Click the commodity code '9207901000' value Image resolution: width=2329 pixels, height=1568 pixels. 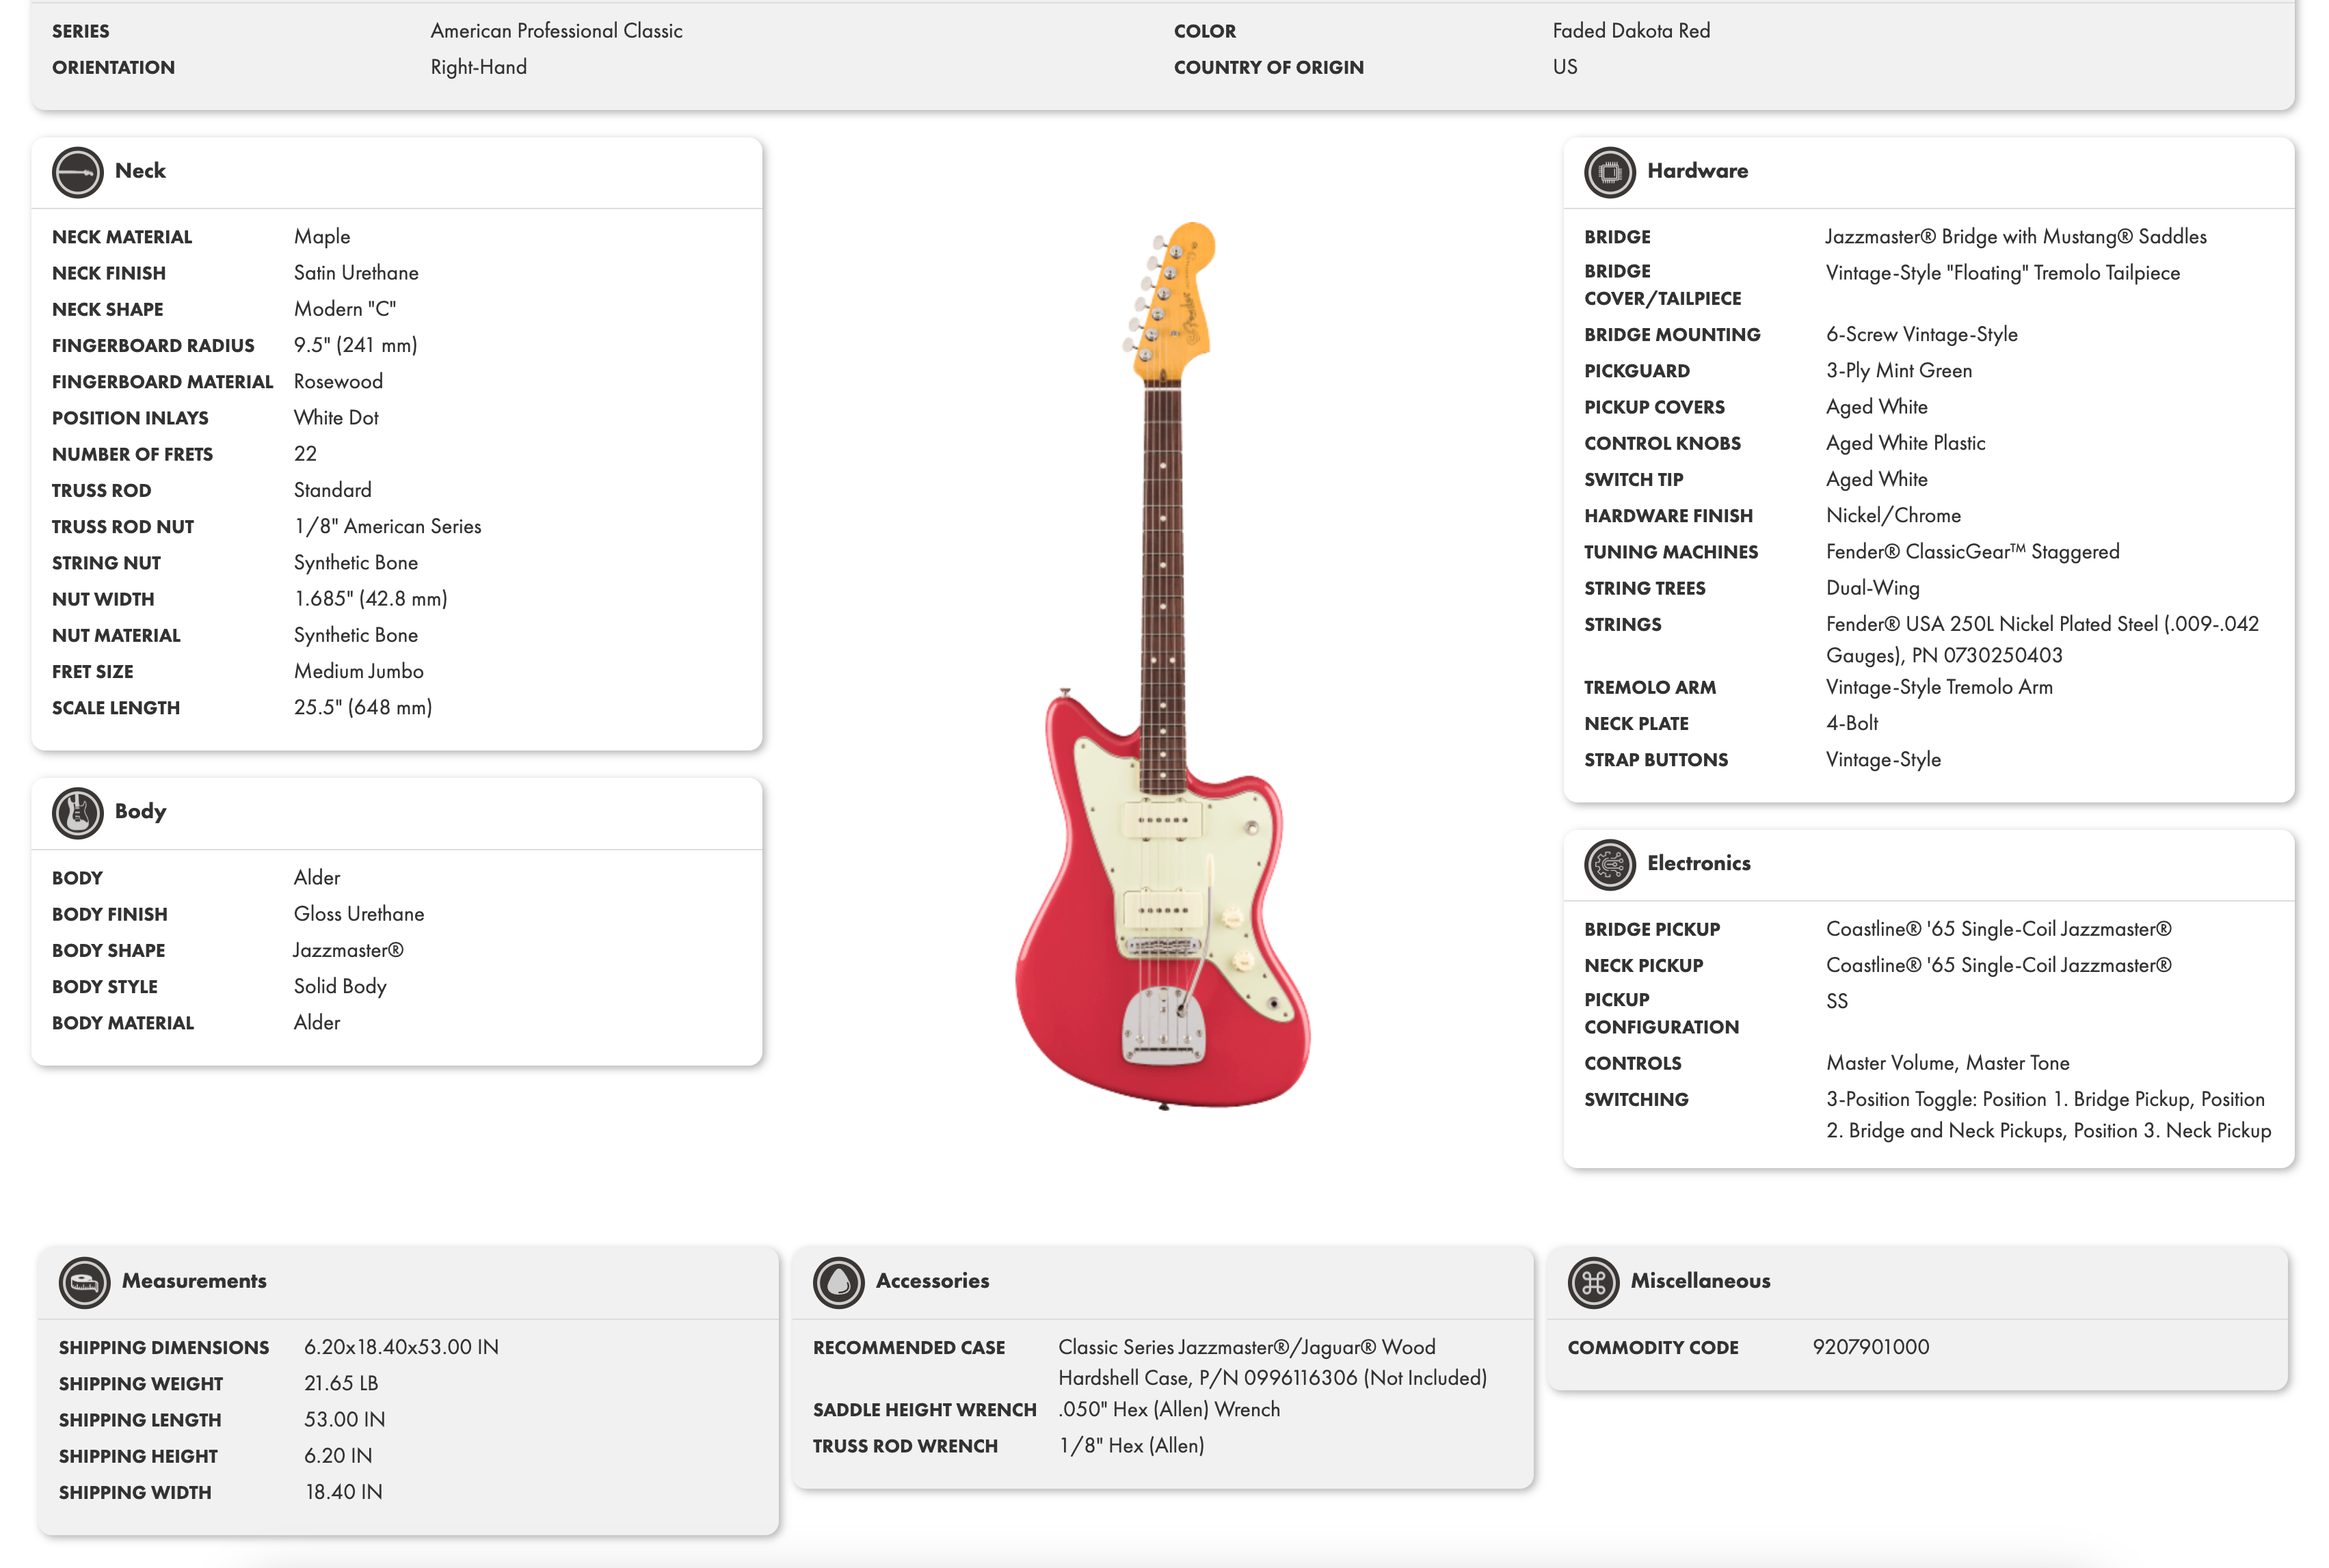click(1871, 1347)
